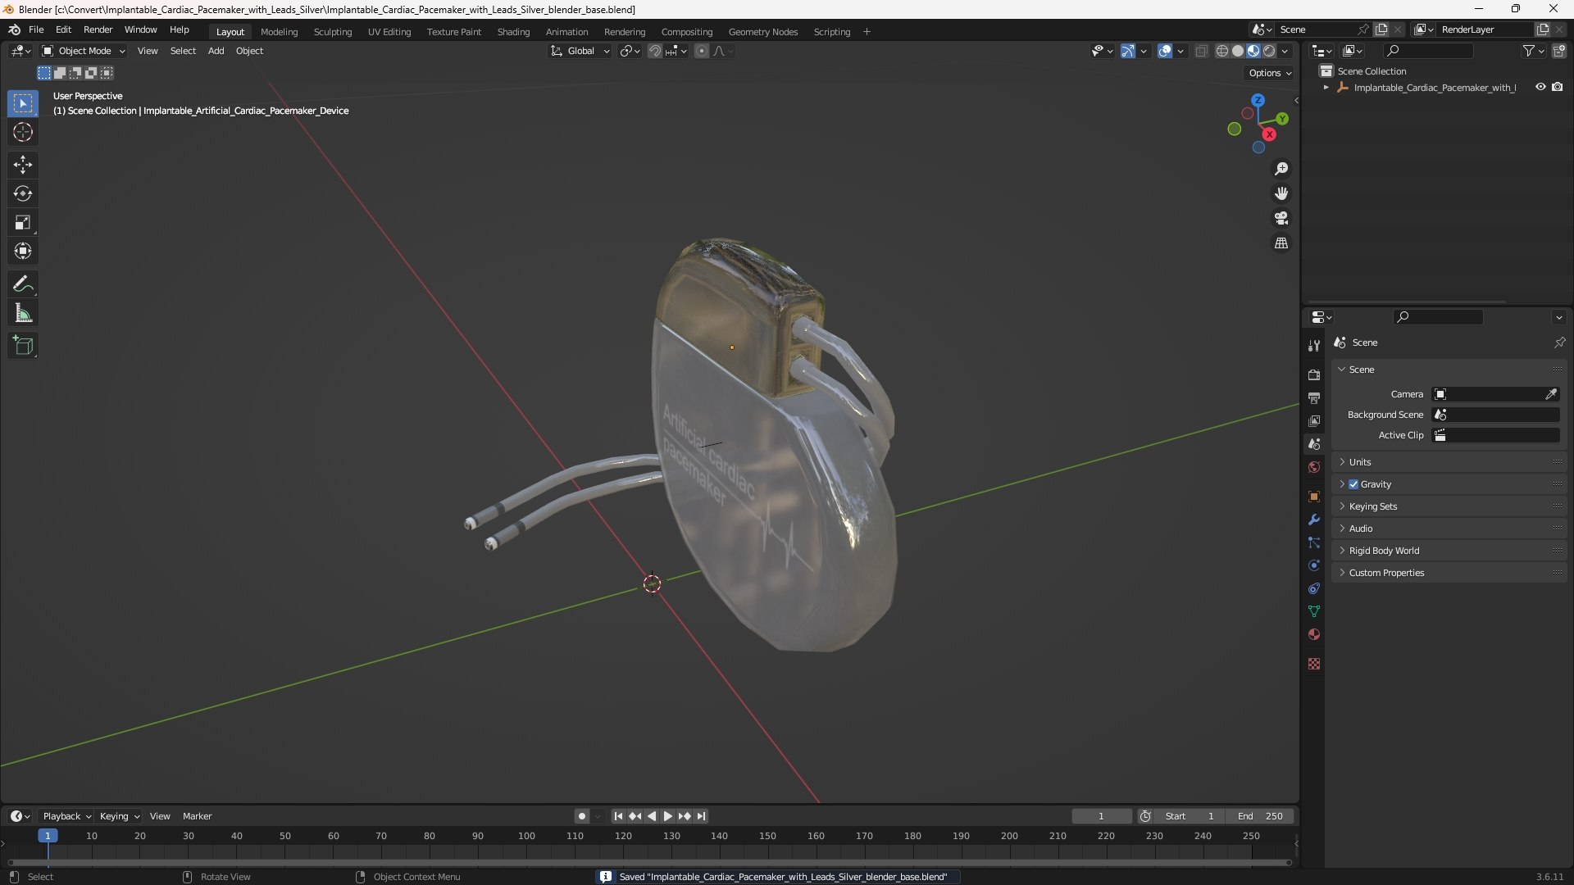Toggle camera view with the camera icon
The image size is (1574, 885).
1281,218
